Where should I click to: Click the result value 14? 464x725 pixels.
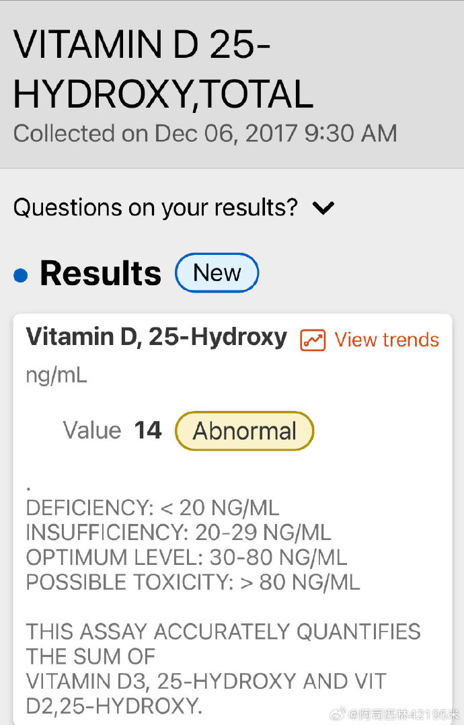click(x=148, y=430)
